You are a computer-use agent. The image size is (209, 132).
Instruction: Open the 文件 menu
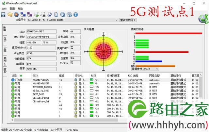(x=4, y=9)
